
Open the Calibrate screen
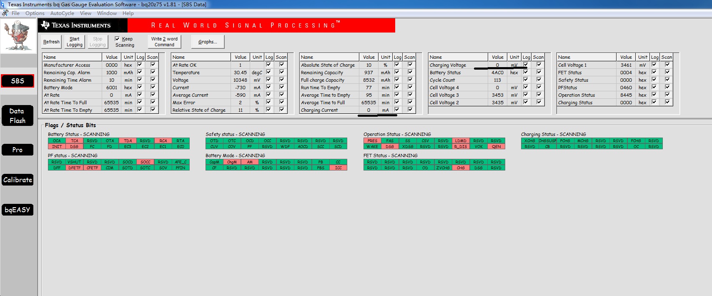pyautogui.click(x=18, y=180)
